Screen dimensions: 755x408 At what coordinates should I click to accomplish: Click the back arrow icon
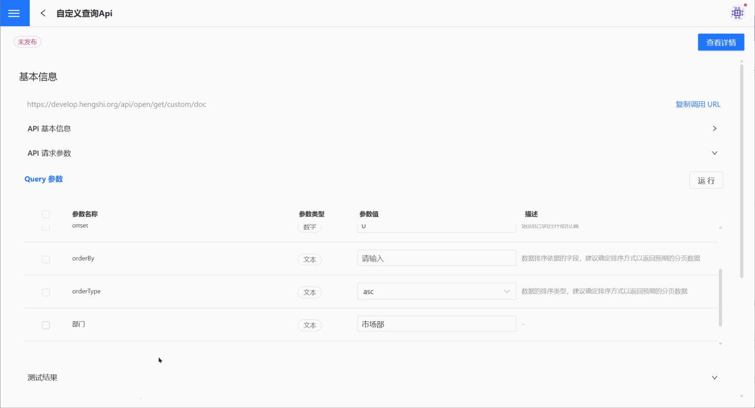[43, 13]
